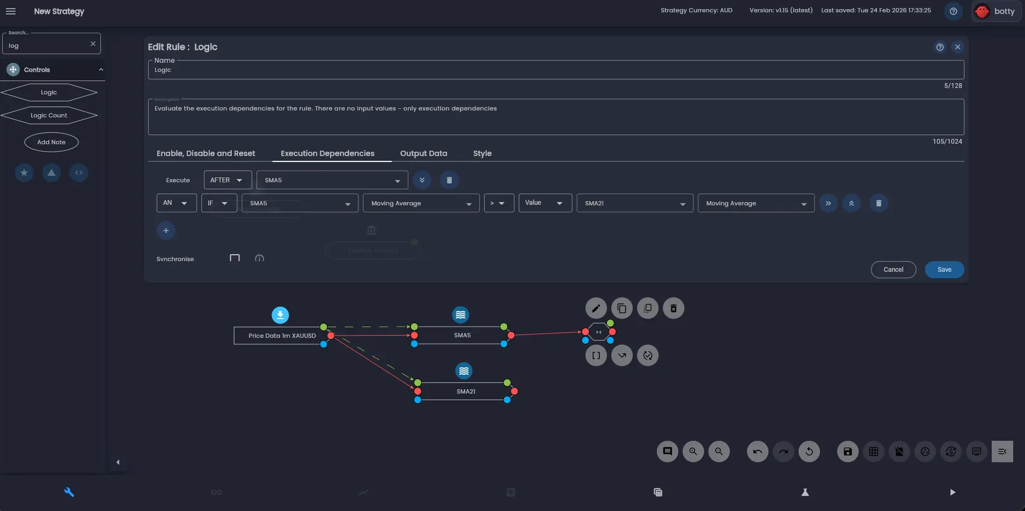Image resolution: width=1025 pixels, height=511 pixels.
Task: Tick the Synchronise checkbox
Action: tap(234, 258)
